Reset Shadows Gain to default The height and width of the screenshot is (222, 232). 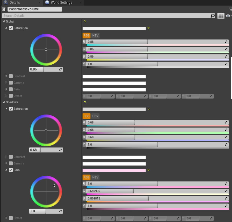click(149, 170)
